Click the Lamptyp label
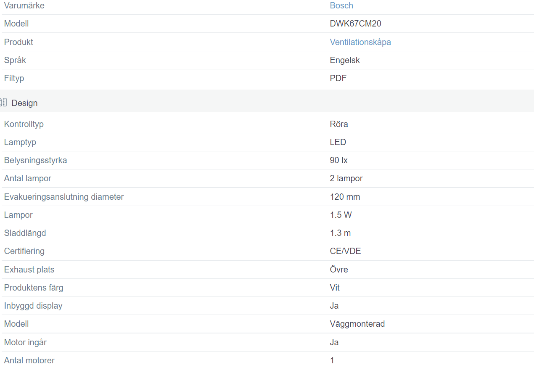Image resolution: width=534 pixels, height=365 pixels. (20, 142)
